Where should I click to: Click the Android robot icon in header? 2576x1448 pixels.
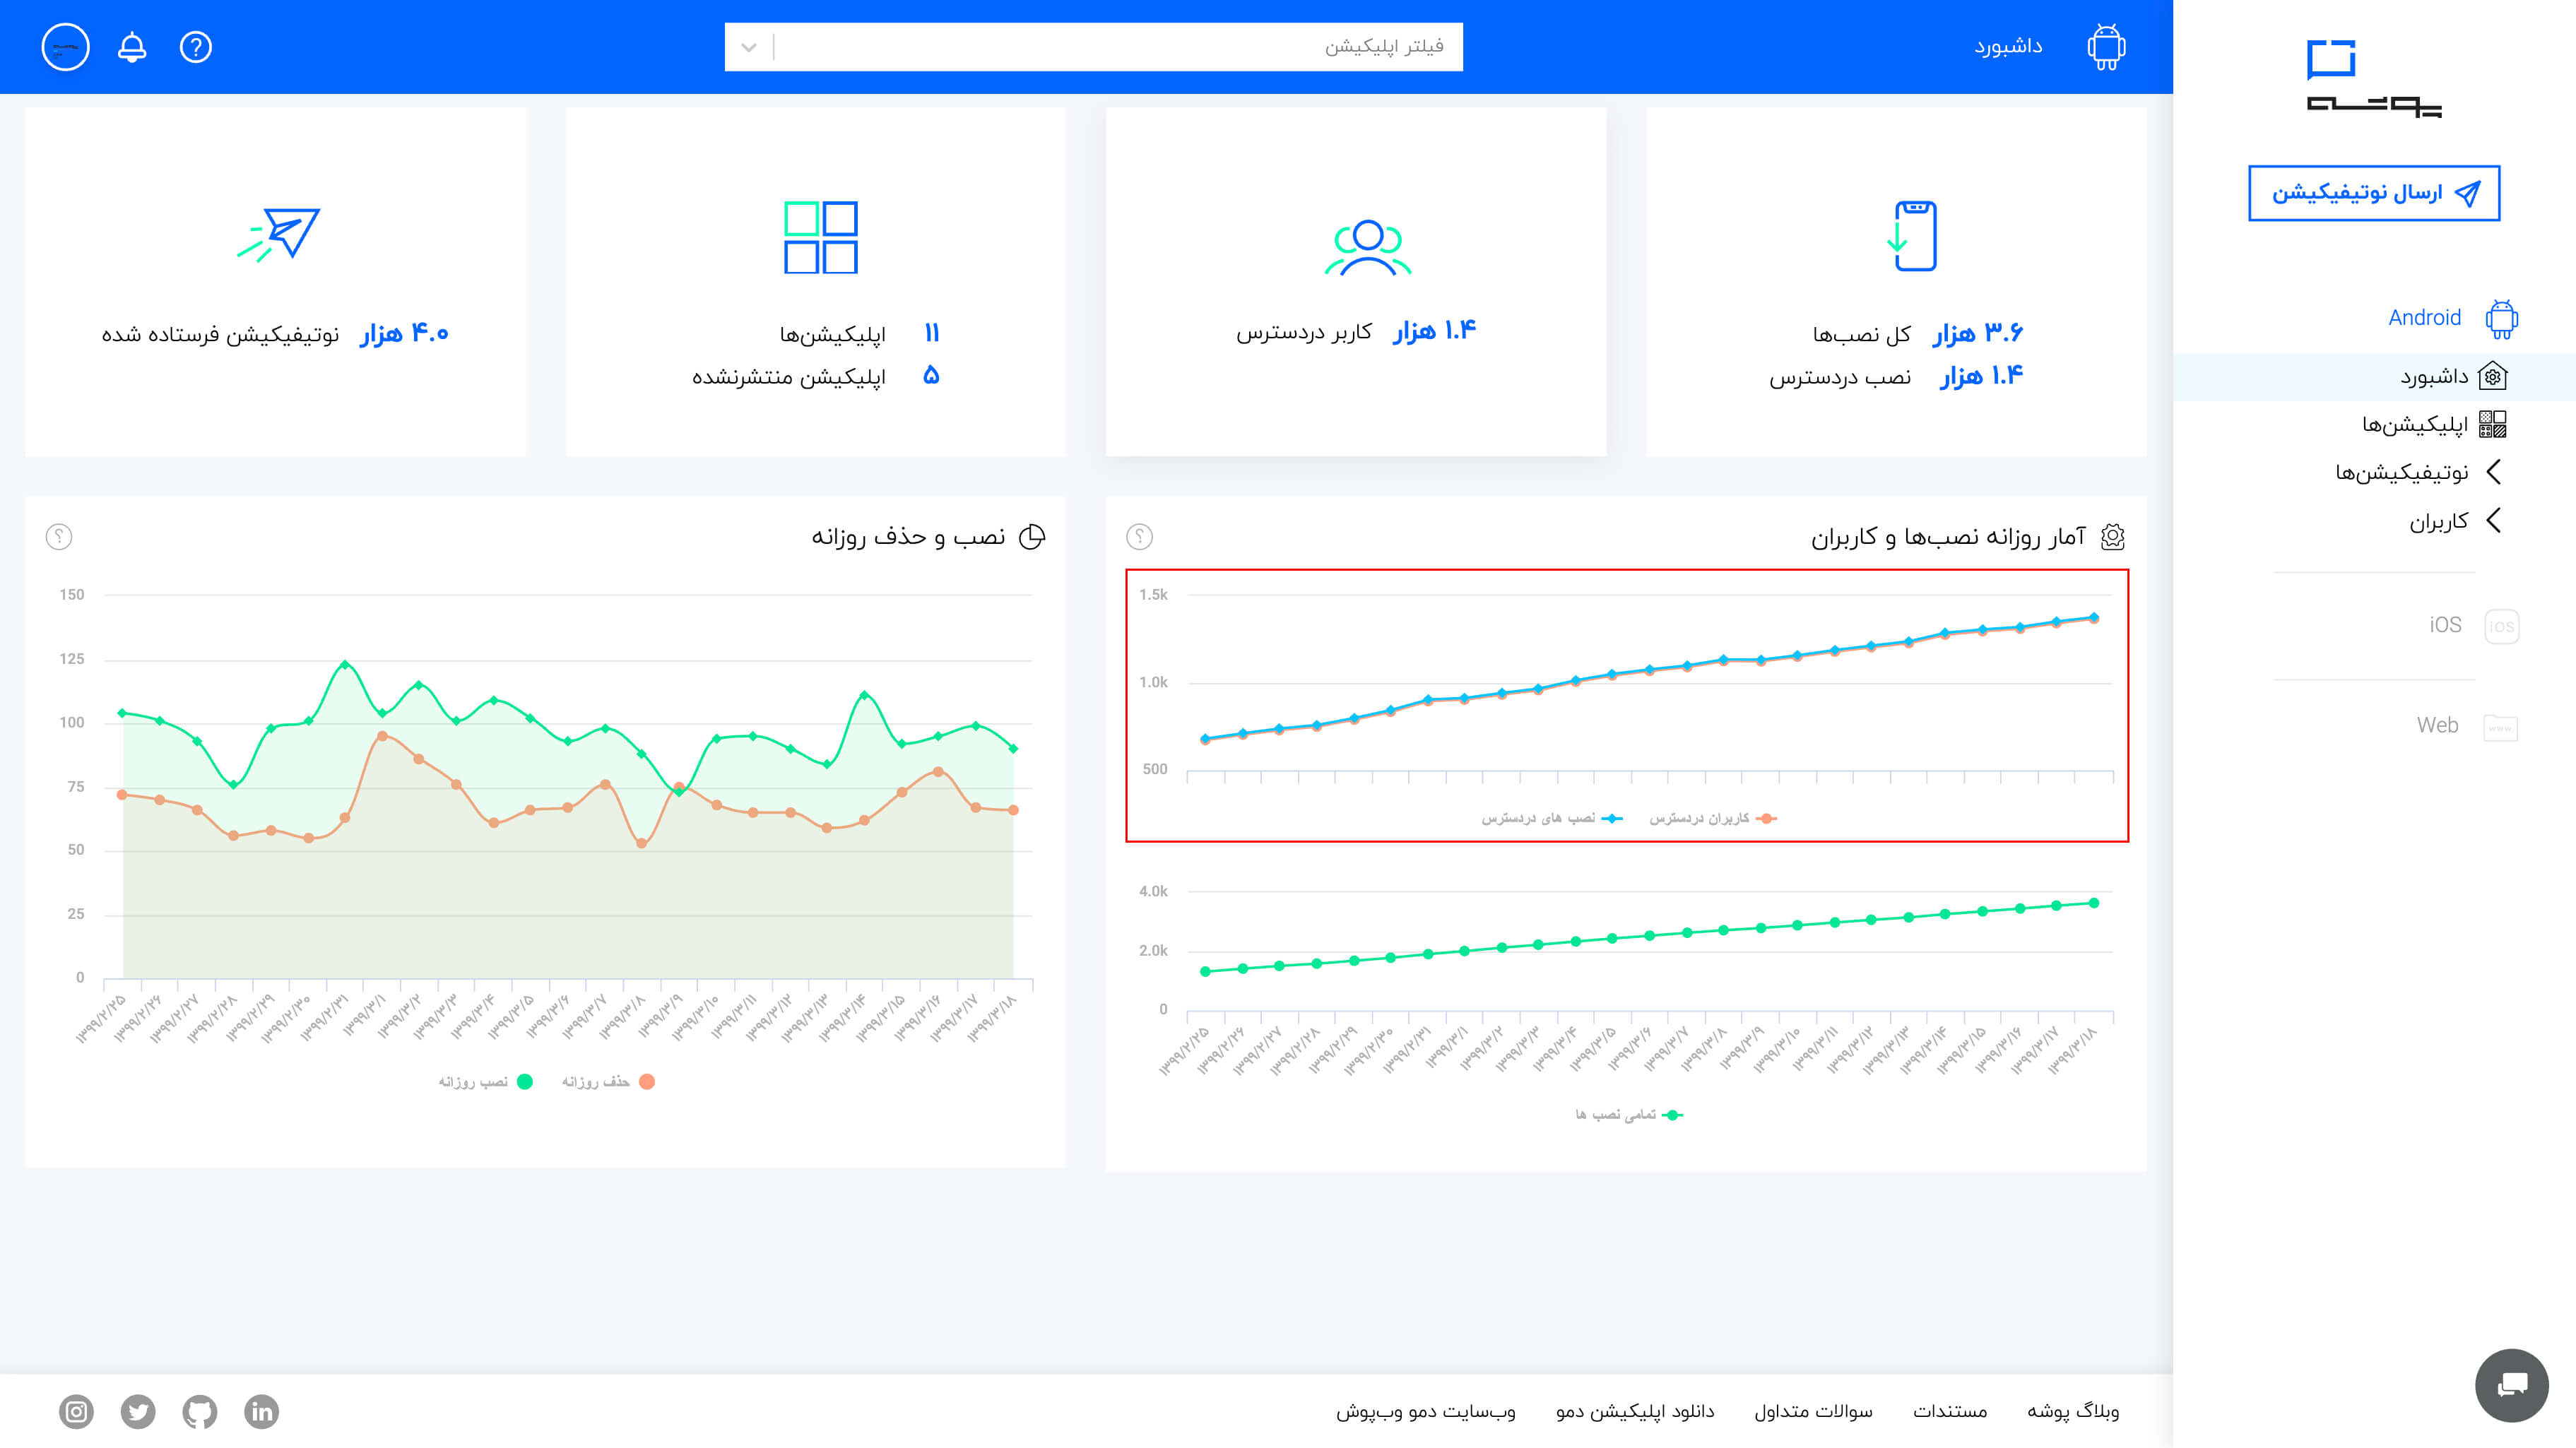pos(2106,47)
